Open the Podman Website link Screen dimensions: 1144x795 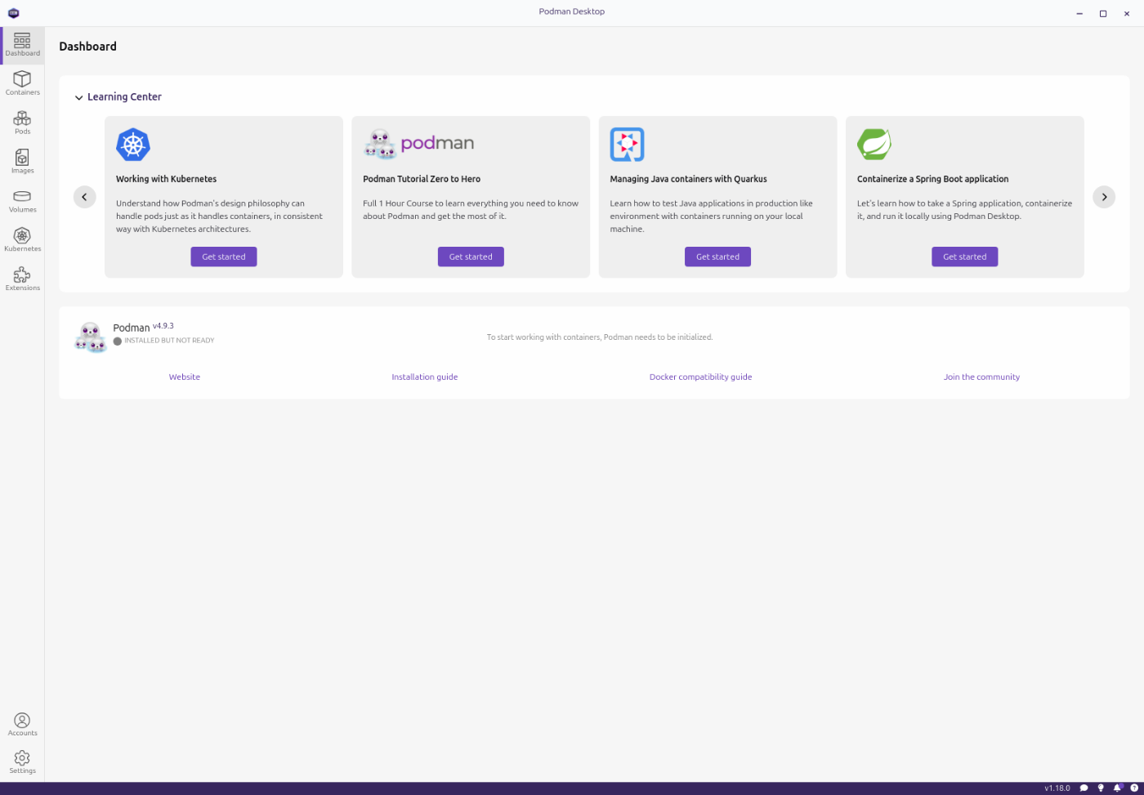click(185, 377)
